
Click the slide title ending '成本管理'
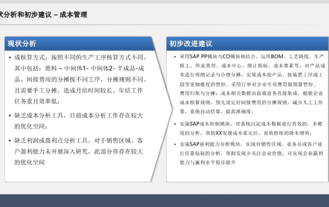tap(43, 14)
